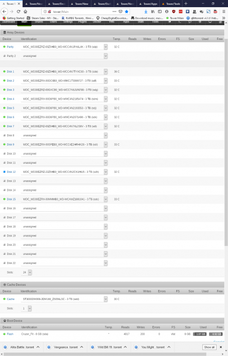Screen dimensions: 228x356
Task: Open the qBittorrent Web UI bookmark
Action: click(x=202, y=18)
